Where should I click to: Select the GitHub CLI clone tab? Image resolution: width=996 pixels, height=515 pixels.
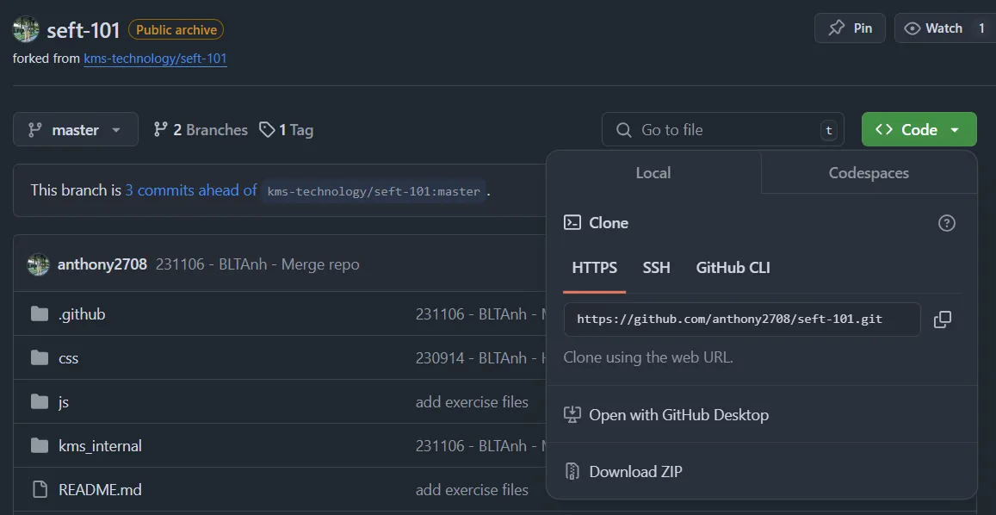click(733, 268)
